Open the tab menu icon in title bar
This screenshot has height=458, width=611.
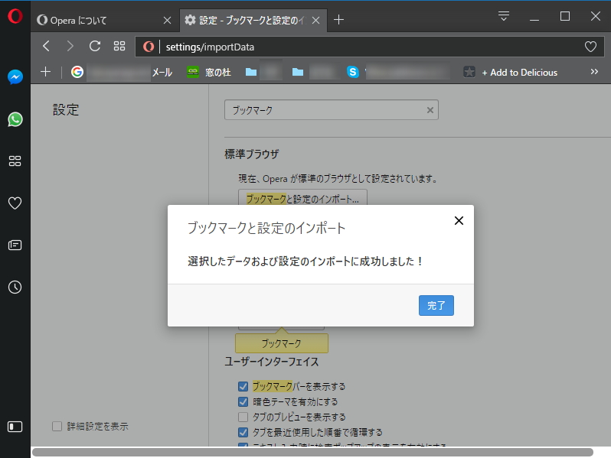(x=504, y=16)
